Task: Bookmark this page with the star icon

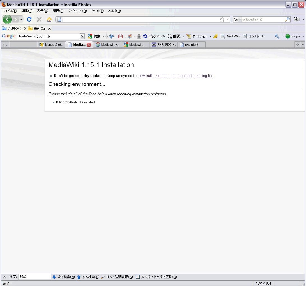Action: pyautogui.click(x=222, y=19)
